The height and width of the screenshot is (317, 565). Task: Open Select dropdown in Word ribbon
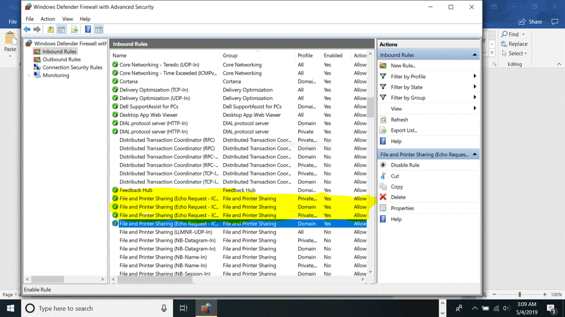tap(514, 53)
